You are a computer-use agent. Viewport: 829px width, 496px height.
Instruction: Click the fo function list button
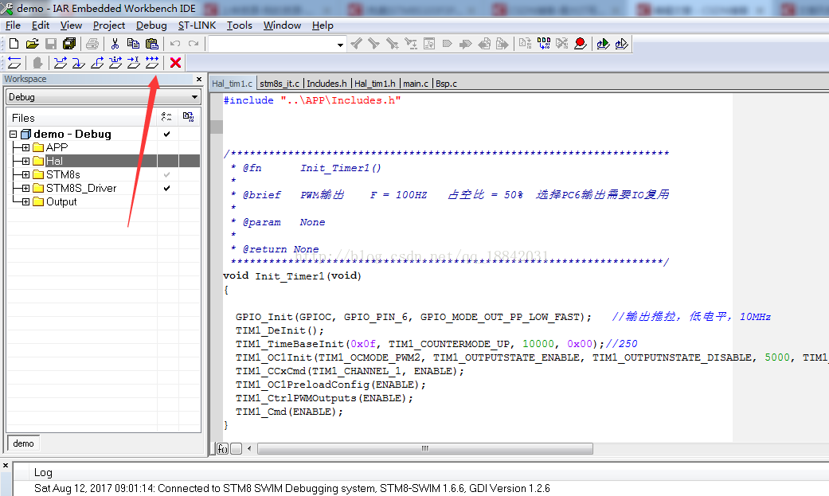coord(223,449)
